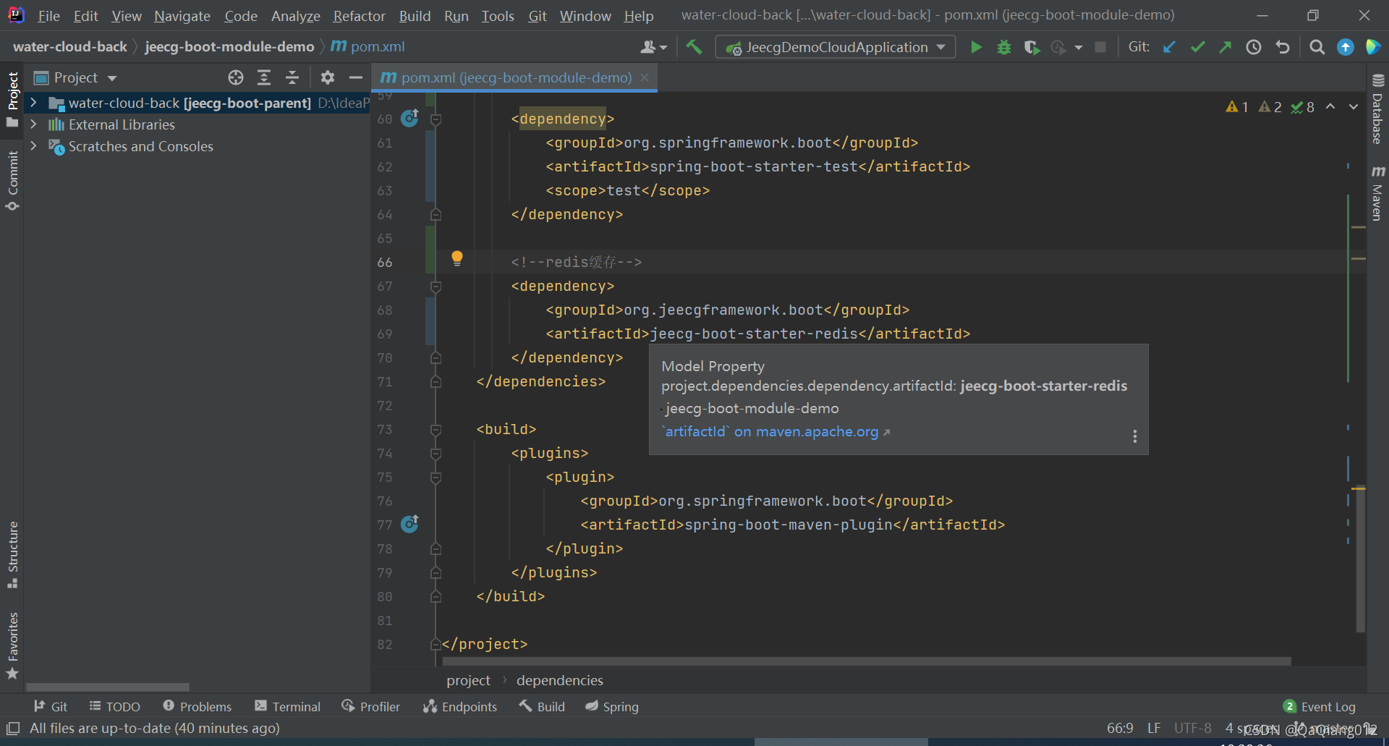Open the Git menu
The image size is (1389, 746).
(x=538, y=15)
